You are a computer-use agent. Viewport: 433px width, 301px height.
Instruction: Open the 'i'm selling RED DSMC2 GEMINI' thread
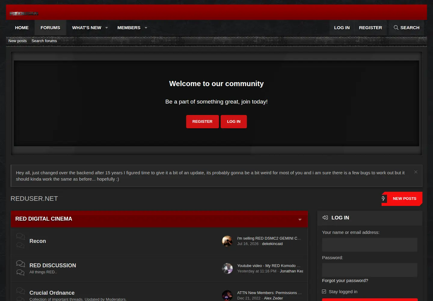click(x=269, y=238)
